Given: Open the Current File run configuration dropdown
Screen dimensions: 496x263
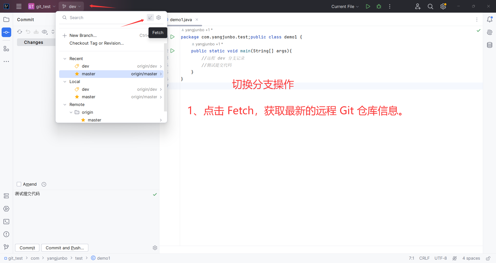Looking at the screenshot, I should (x=345, y=6).
